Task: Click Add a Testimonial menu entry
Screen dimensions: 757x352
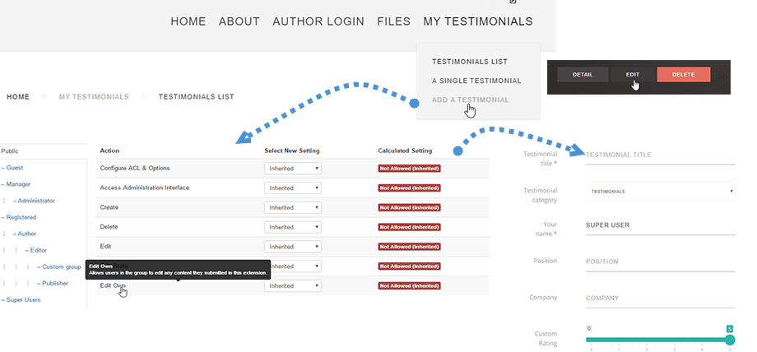Action: [x=470, y=100]
